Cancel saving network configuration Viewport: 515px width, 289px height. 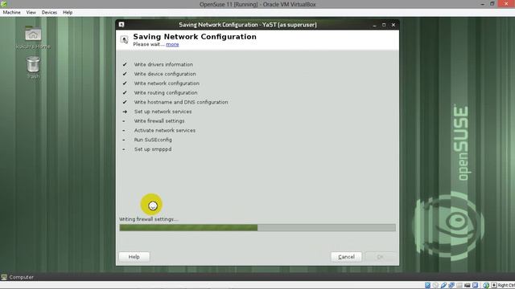click(x=346, y=257)
